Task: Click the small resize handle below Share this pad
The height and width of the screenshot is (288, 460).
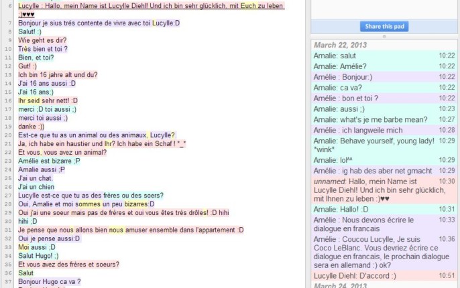Action: pyautogui.click(x=384, y=36)
